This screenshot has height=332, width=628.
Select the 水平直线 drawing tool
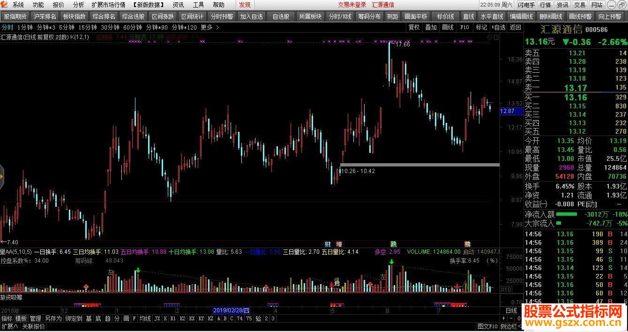pyautogui.click(x=492, y=16)
